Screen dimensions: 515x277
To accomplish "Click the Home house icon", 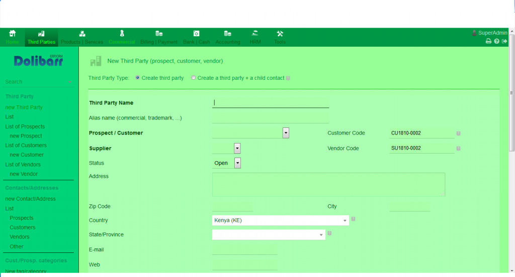I will pyautogui.click(x=12, y=33).
